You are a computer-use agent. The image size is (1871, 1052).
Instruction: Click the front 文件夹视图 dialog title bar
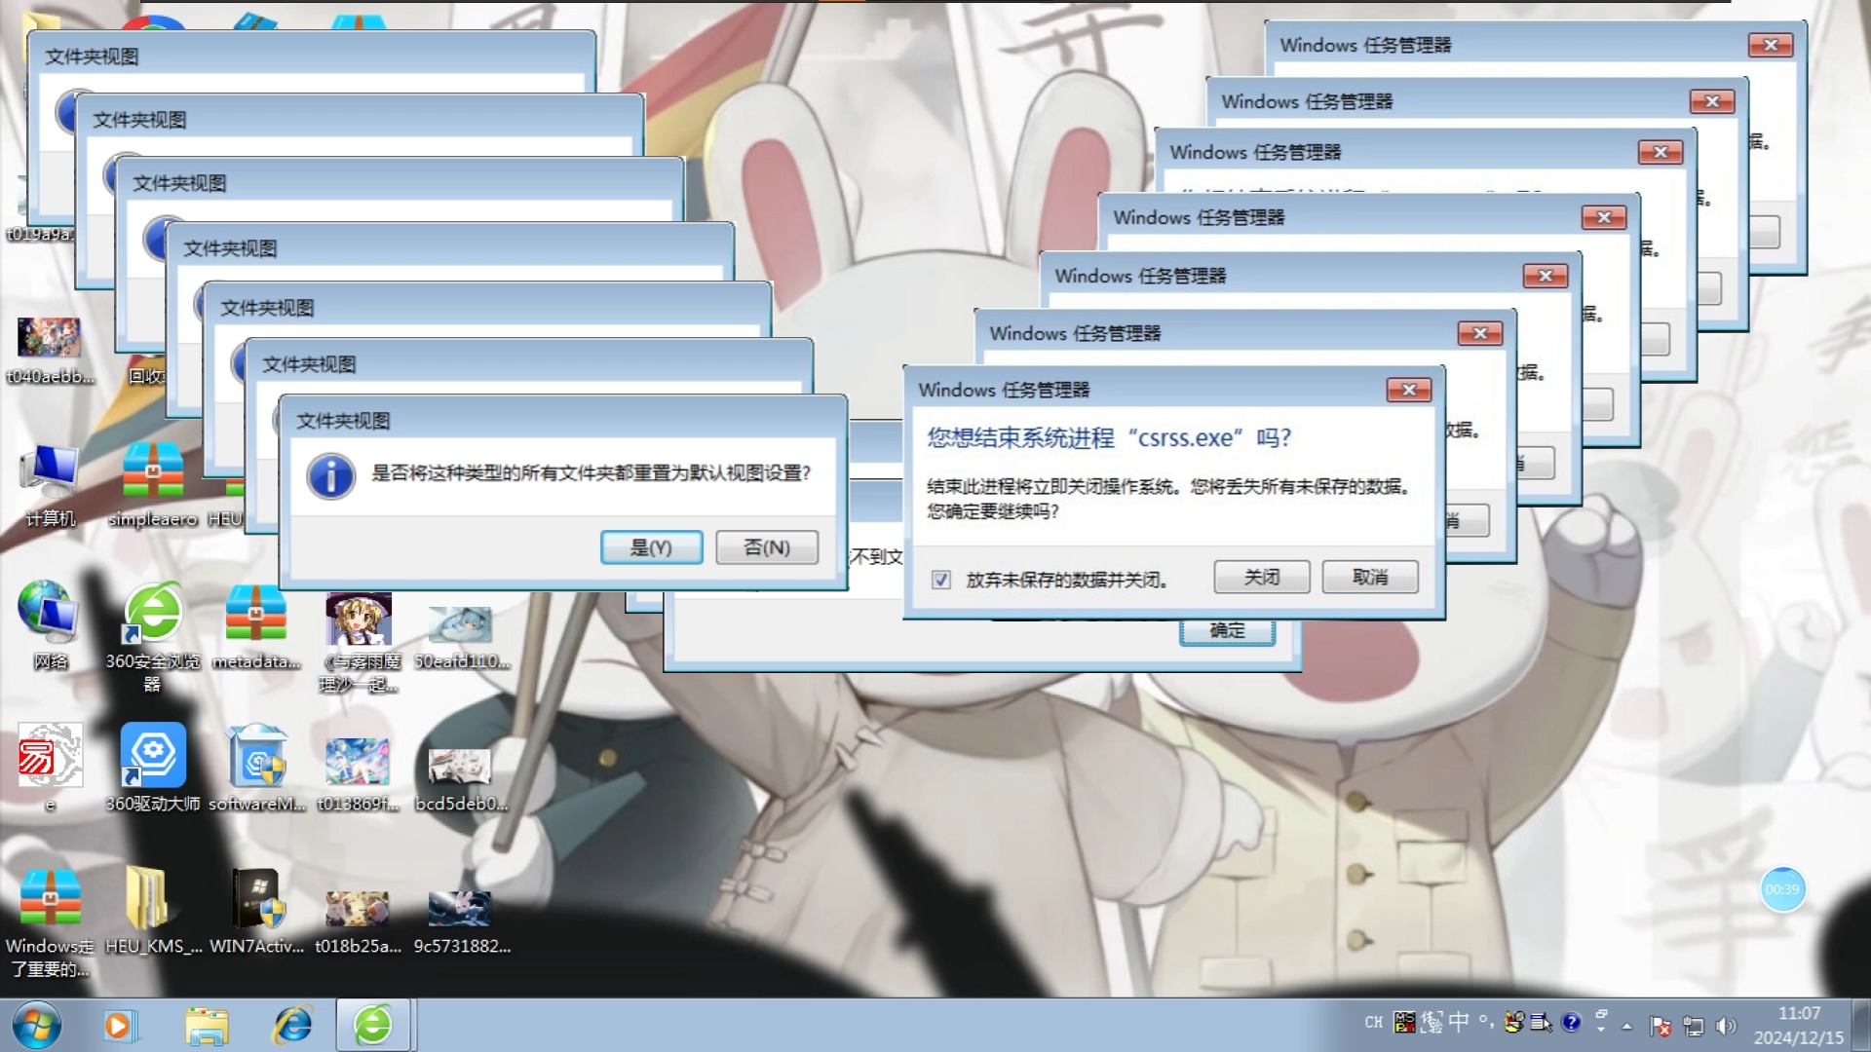563,421
